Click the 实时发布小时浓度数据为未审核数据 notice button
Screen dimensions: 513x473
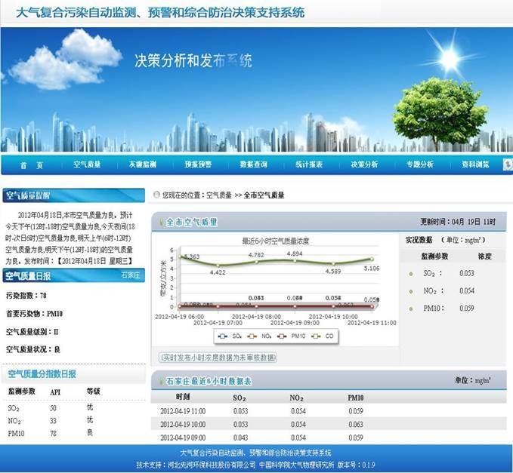point(218,358)
